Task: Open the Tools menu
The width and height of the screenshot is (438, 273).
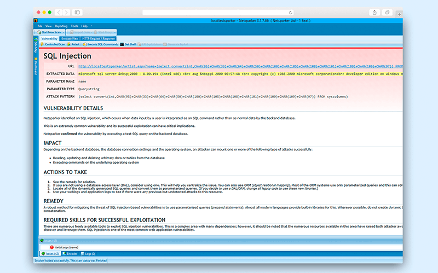Action: (x=74, y=26)
